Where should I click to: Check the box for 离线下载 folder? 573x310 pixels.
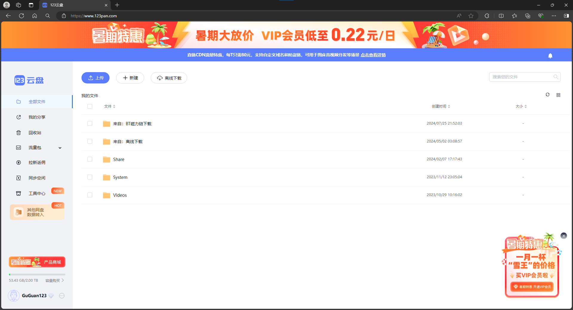pyautogui.click(x=90, y=141)
